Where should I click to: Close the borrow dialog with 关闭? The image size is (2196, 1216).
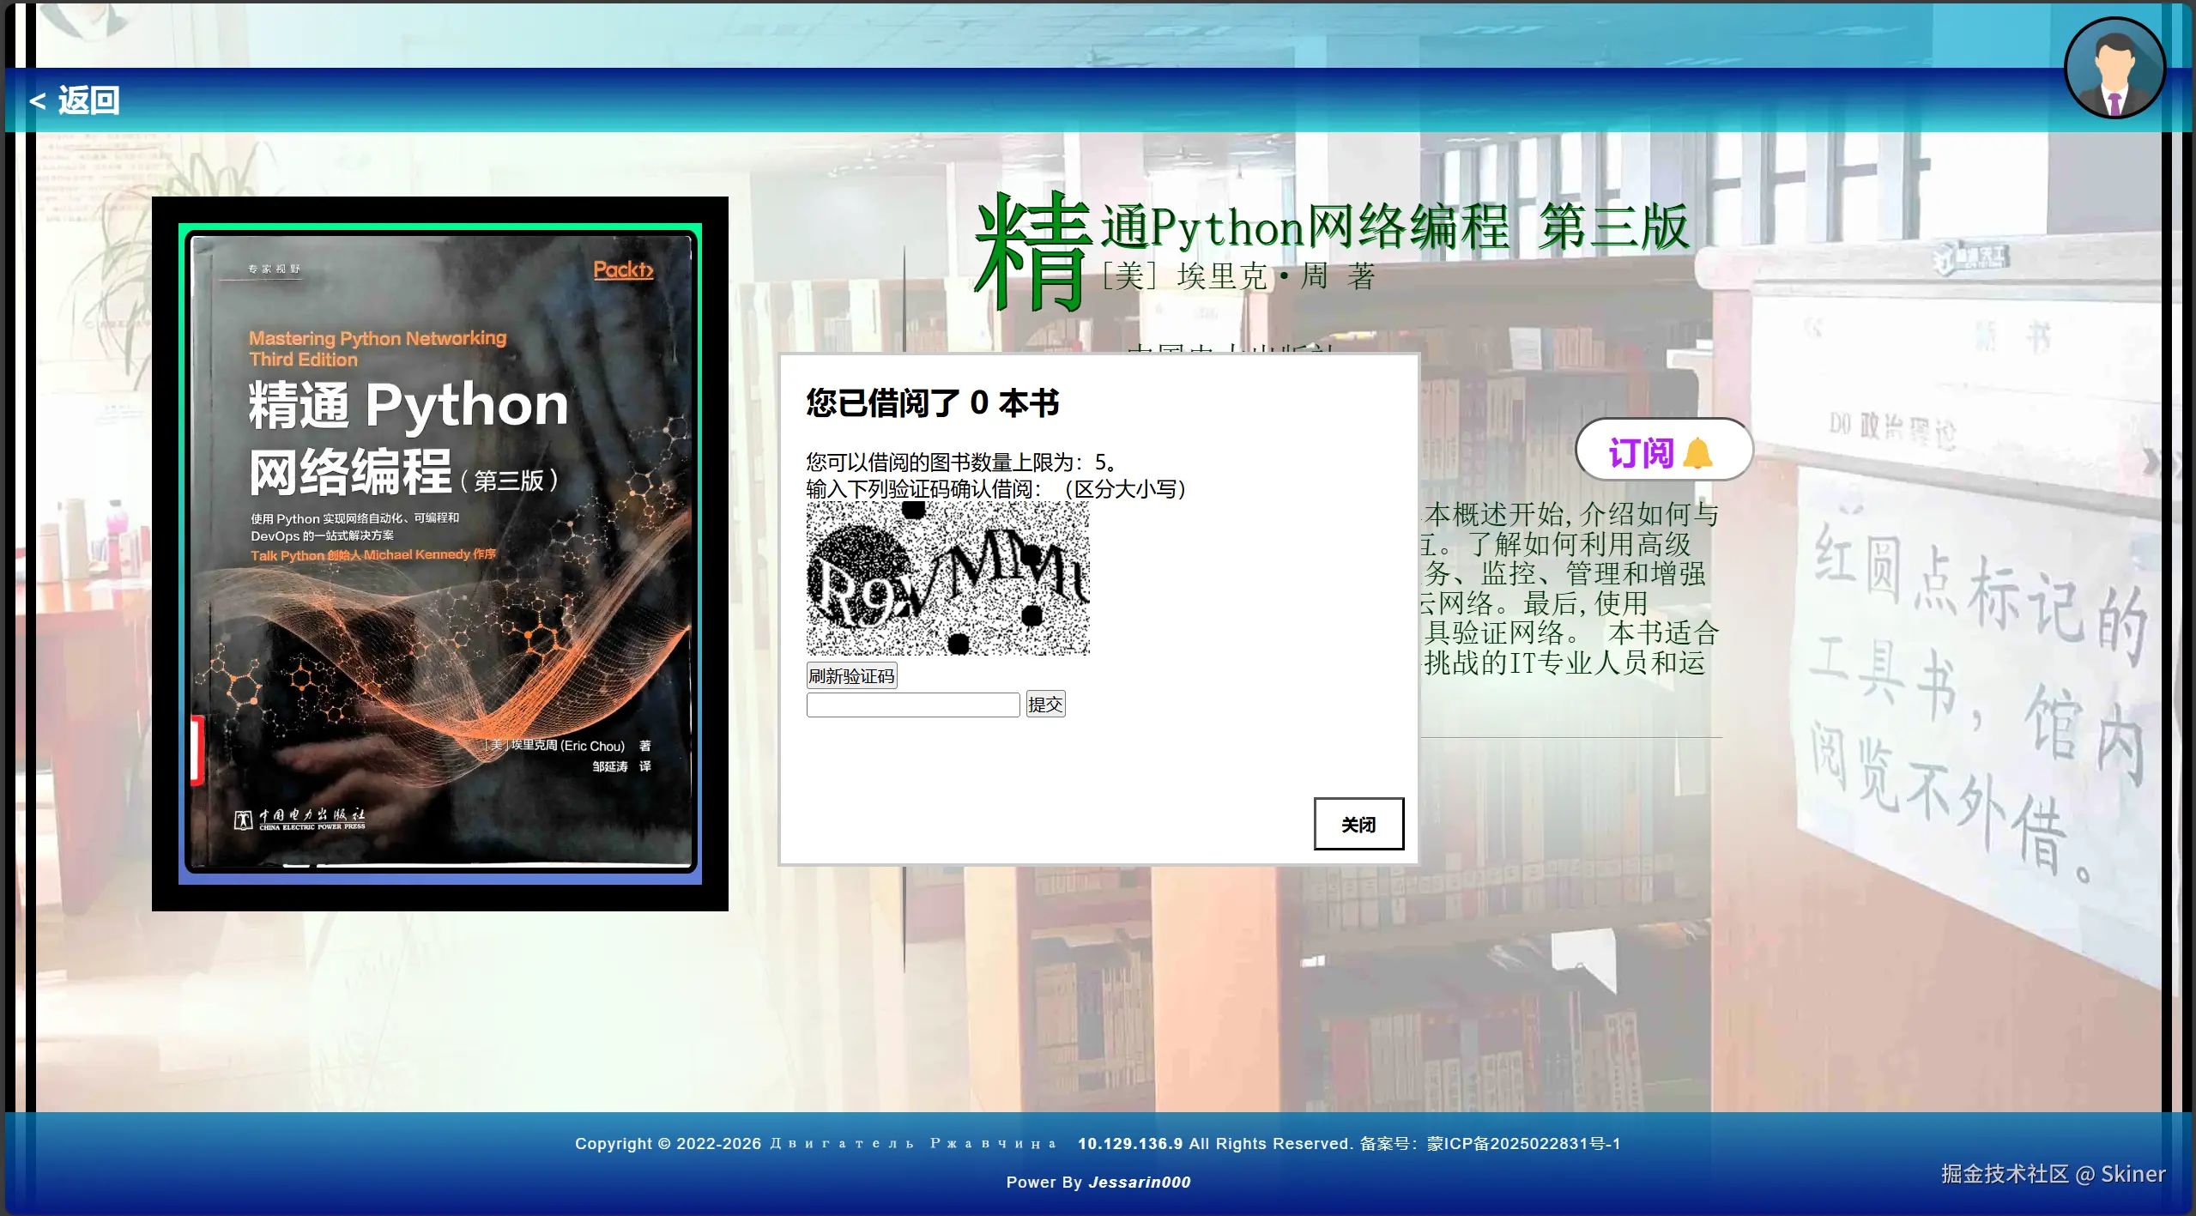(1358, 824)
